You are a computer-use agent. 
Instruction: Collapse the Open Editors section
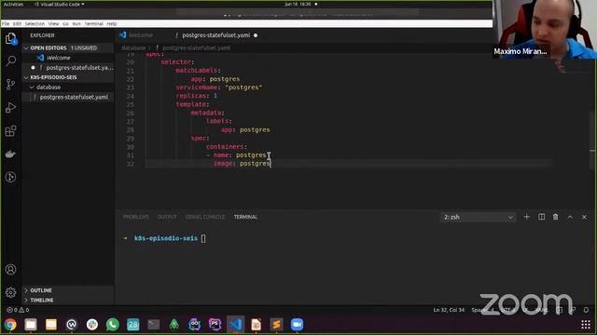coord(26,47)
